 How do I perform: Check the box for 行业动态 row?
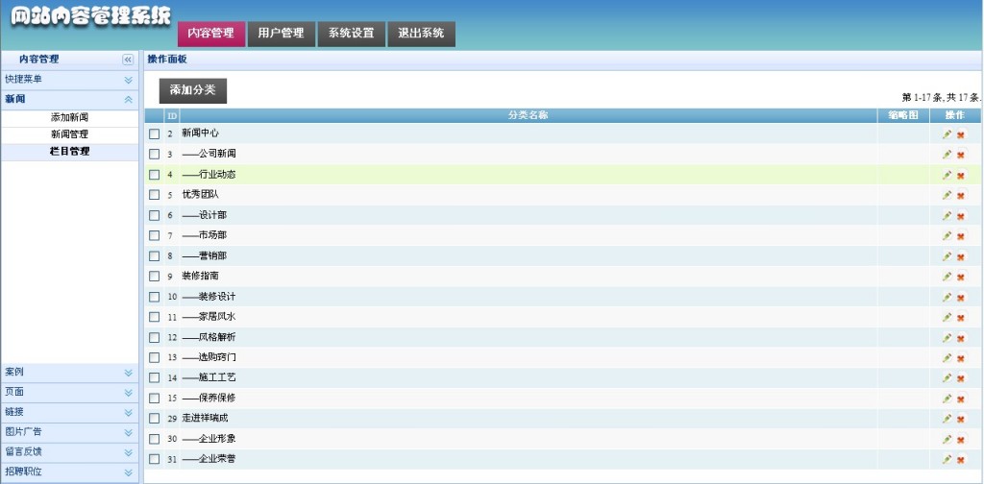pos(155,174)
